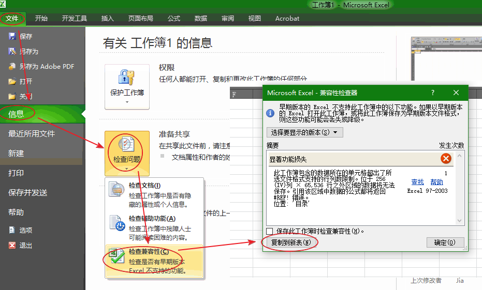
Task: Open the select versions to show dropdown
Action: tap(304, 132)
